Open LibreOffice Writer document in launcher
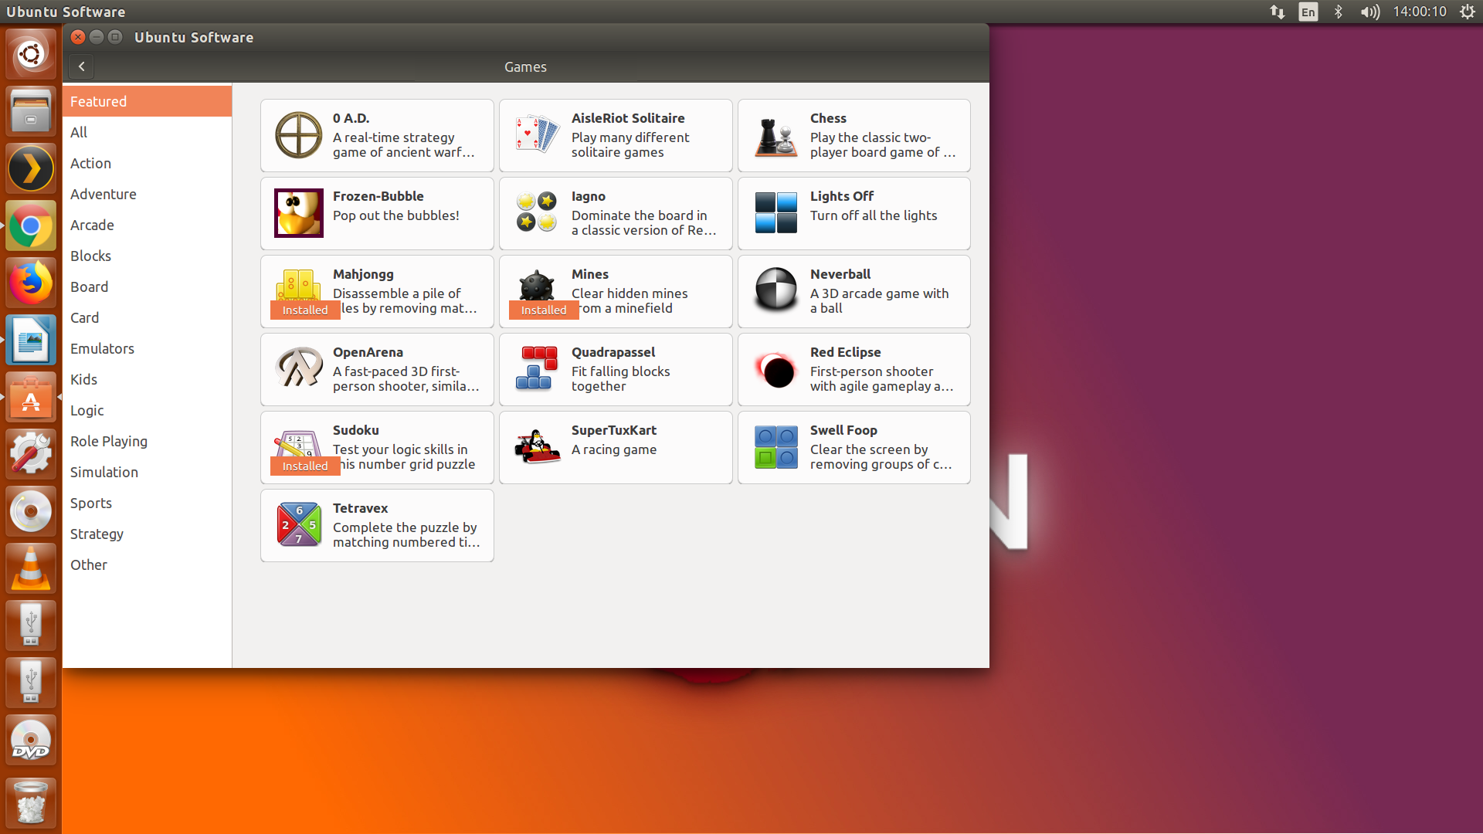1483x834 pixels. coord(31,340)
